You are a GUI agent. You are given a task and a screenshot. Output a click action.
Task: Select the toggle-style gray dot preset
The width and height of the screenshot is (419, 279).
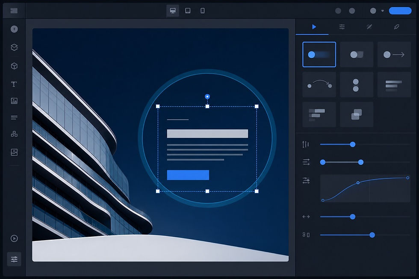click(357, 54)
